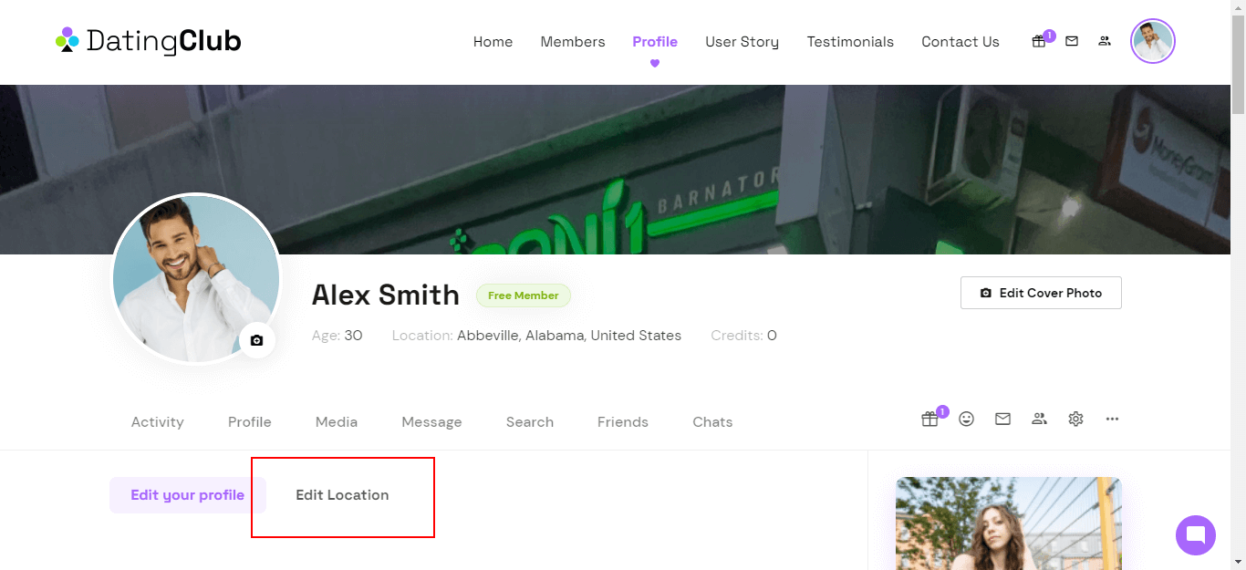Image resolution: width=1246 pixels, height=570 pixels.
Task: Open the settings gear icon
Action: click(x=1075, y=420)
